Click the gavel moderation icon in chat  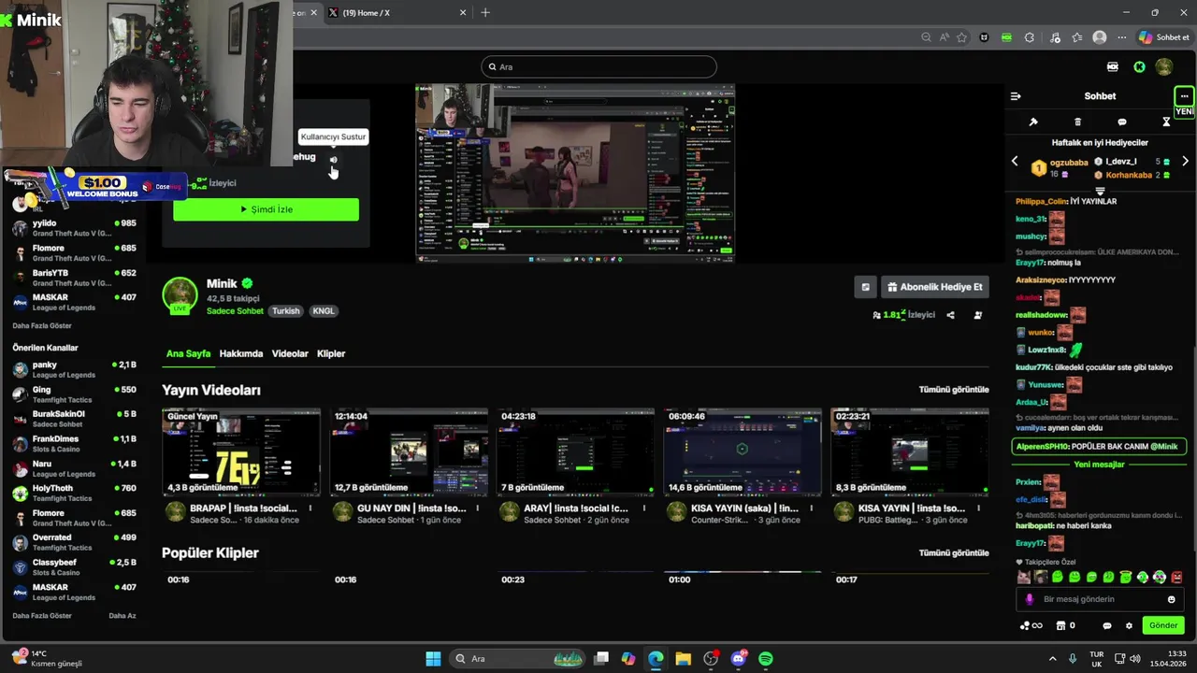(x=1033, y=122)
